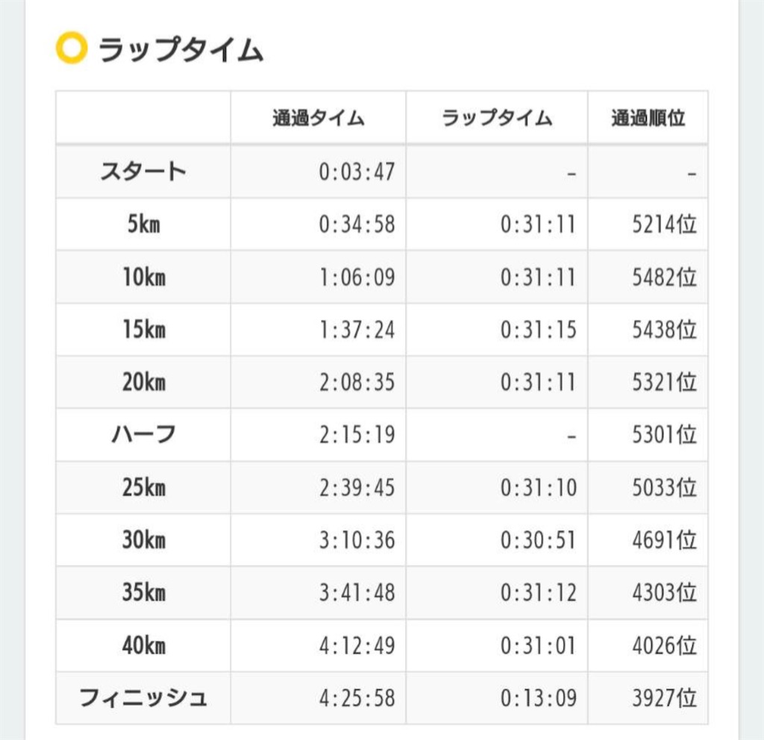Screen dimensions: 764x740
Task: Click the finish rank 3927位
Action: [x=664, y=698]
